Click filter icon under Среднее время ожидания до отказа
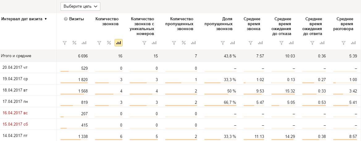Image resolution: width=361 pixels, height=141 pixels. coord(281,43)
